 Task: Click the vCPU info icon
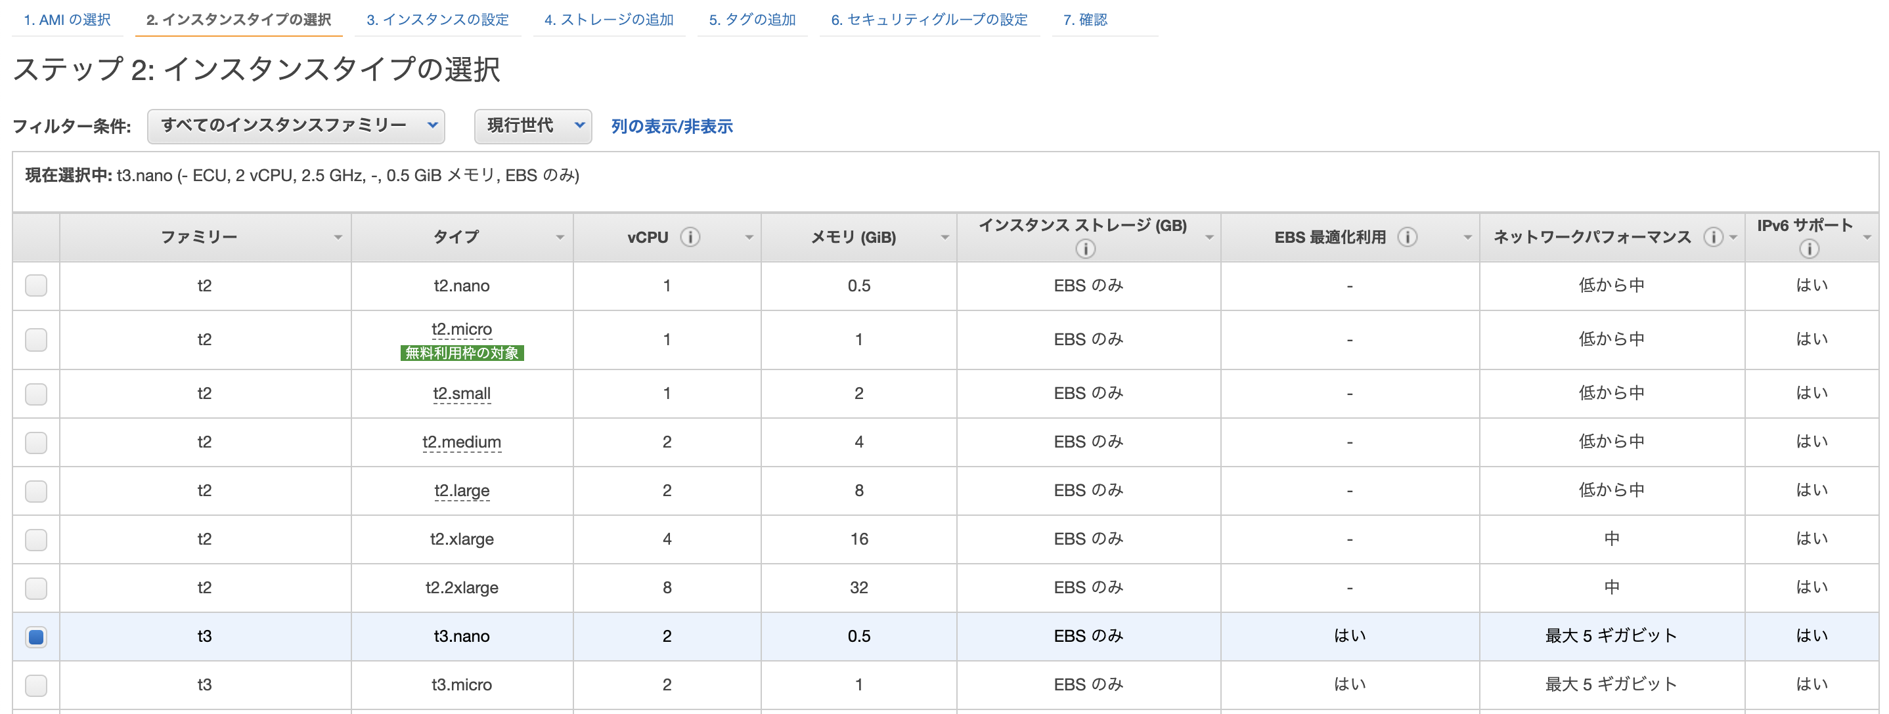690,238
